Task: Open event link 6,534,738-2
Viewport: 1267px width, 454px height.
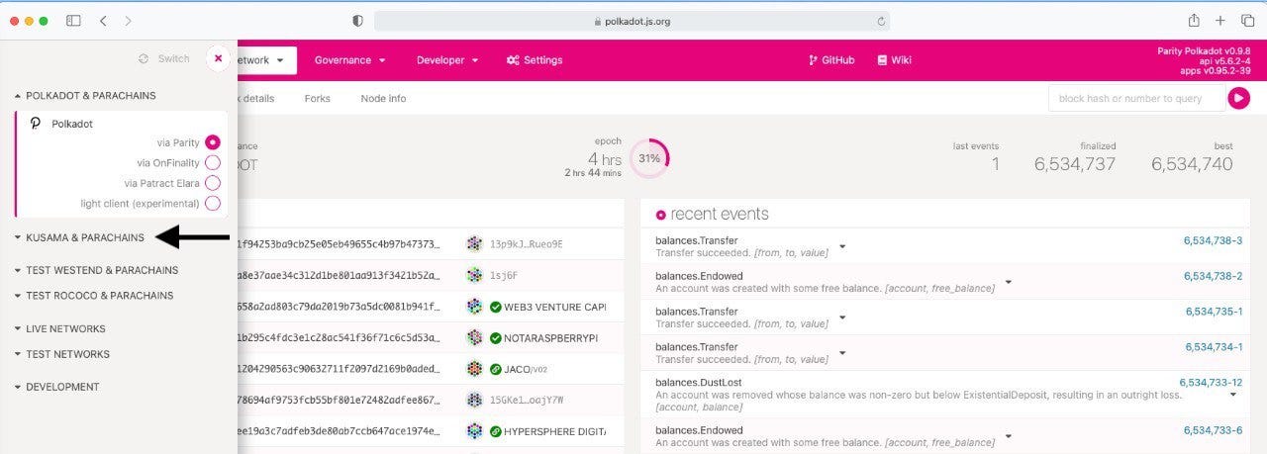Action: [1213, 276]
